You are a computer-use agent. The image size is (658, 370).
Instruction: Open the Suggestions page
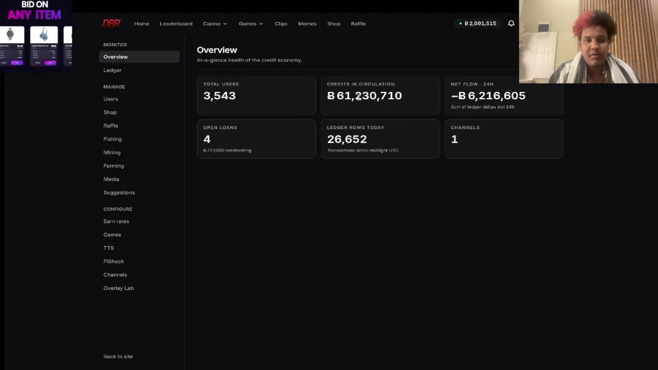coord(119,193)
